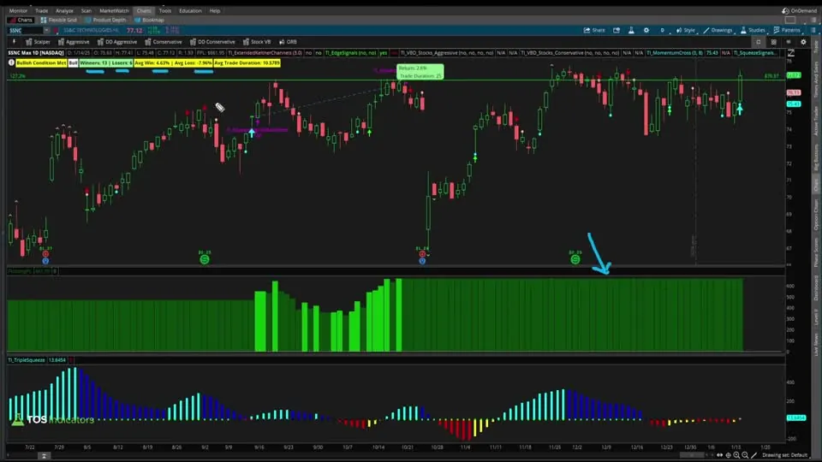This screenshot has height=462, width=822.
Task: Click the TI_MomentumCross study label
Action: point(675,53)
